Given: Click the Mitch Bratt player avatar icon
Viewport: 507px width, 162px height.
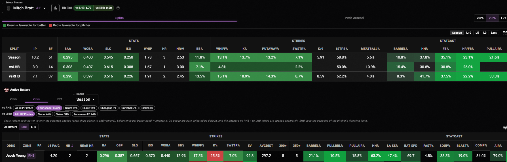Looking at the screenshot, I should pos(9,8).
